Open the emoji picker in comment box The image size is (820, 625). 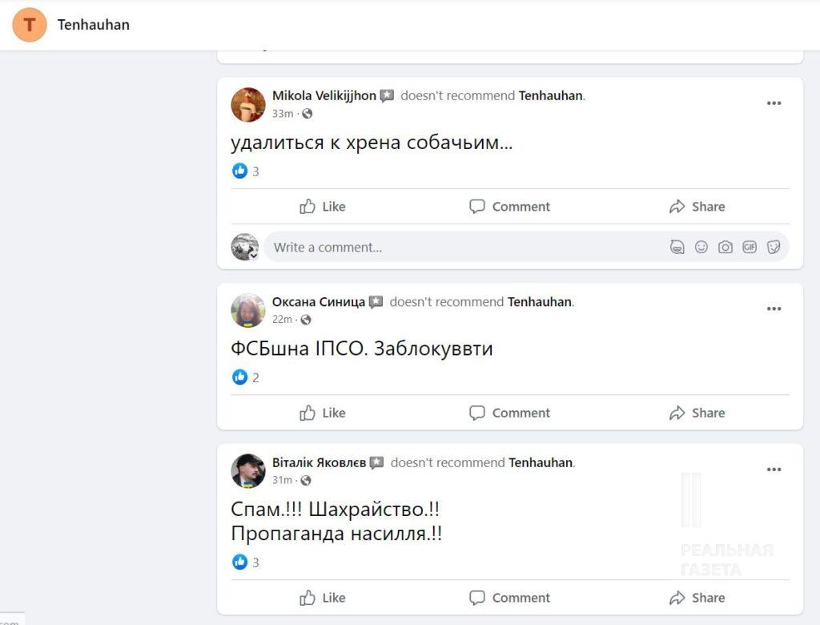coord(701,247)
